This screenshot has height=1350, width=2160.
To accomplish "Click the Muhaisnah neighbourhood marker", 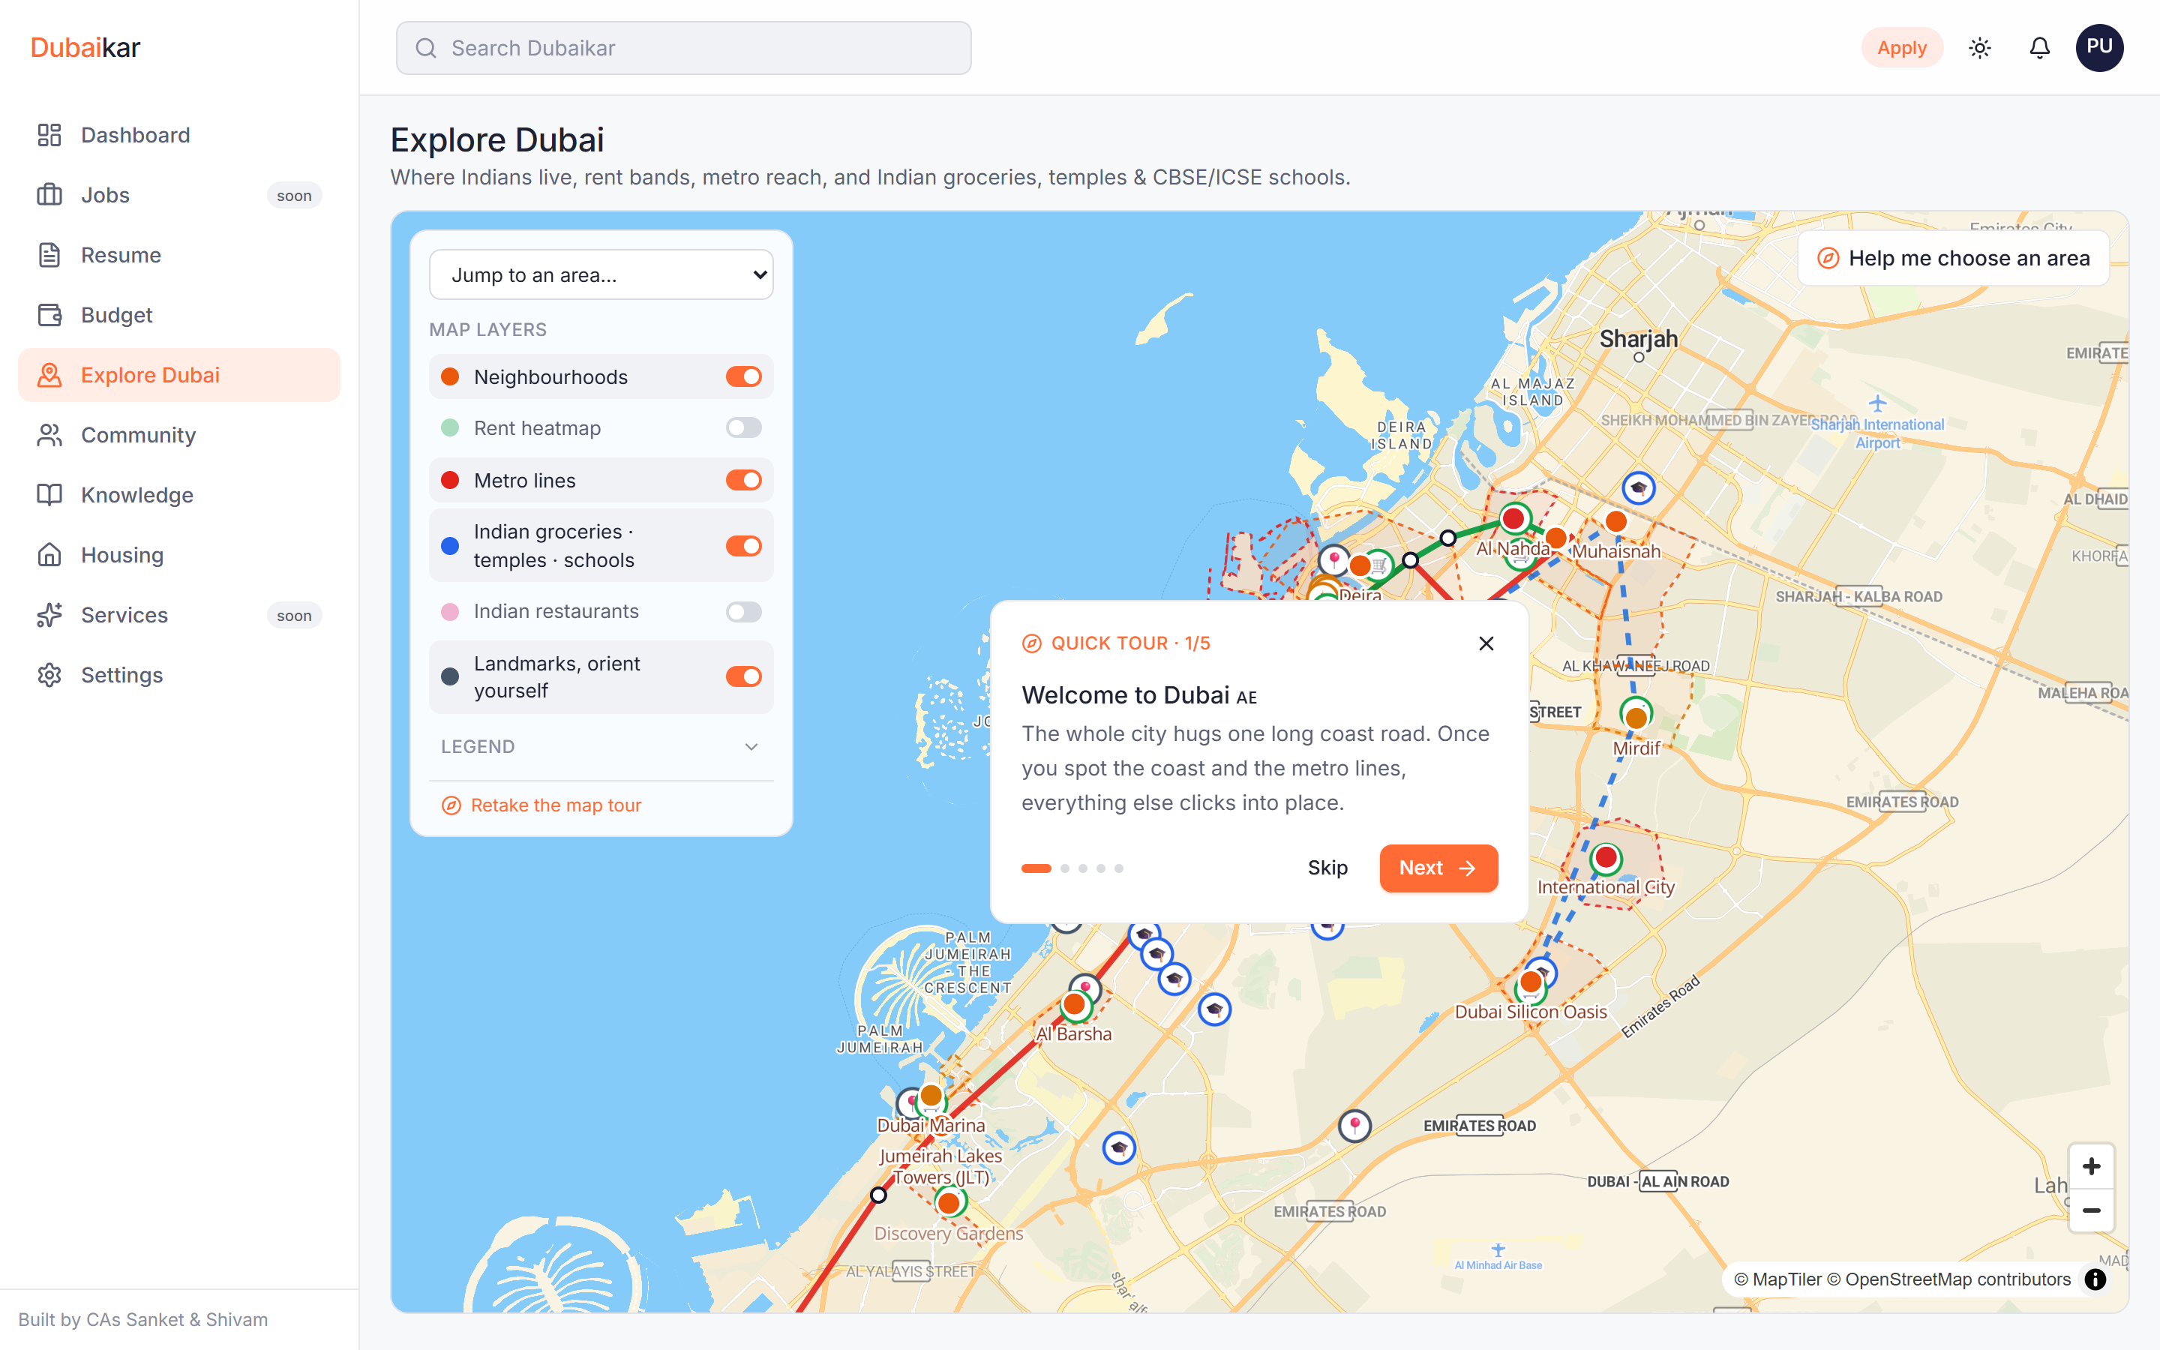I will coord(1615,521).
